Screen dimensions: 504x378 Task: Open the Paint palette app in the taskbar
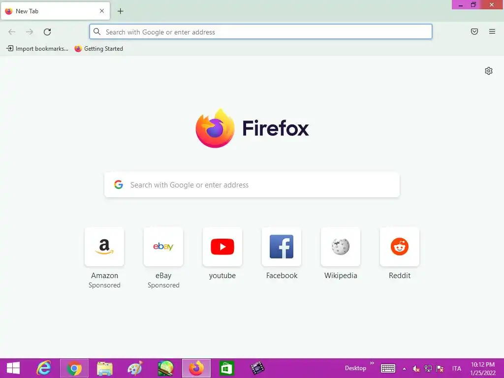135,368
